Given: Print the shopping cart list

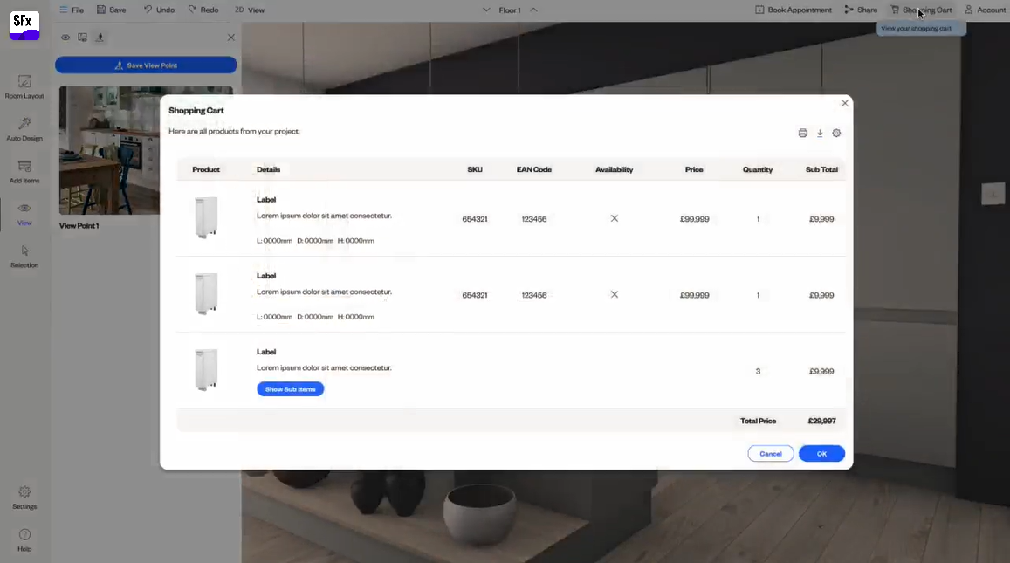Looking at the screenshot, I should [x=802, y=133].
